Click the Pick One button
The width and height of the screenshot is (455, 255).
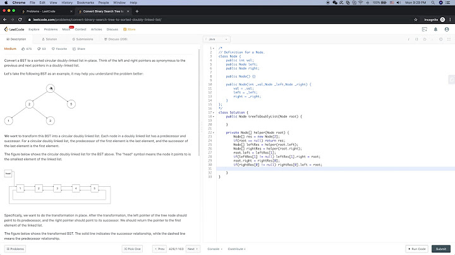(x=132, y=249)
